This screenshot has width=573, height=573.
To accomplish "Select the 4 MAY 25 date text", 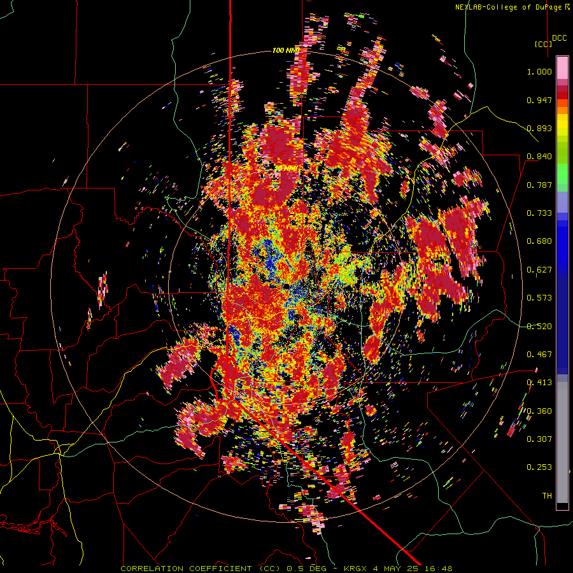I will click(395, 569).
